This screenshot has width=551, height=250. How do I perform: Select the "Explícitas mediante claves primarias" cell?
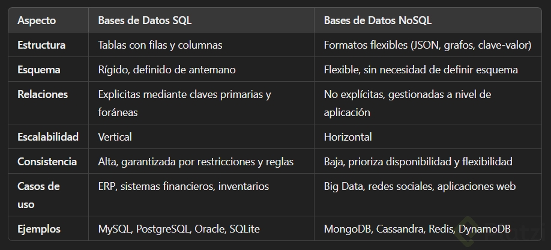tap(185, 94)
